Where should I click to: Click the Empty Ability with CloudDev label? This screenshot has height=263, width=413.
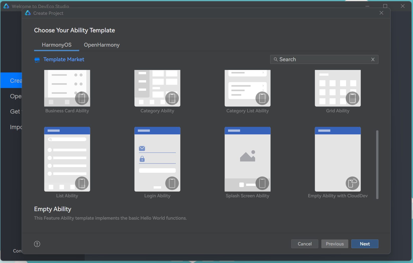pyautogui.click(x=338, y=196)
